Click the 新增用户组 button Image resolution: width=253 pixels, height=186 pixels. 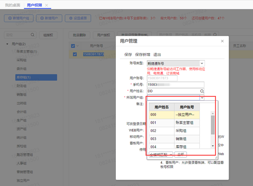click(19, 18)
